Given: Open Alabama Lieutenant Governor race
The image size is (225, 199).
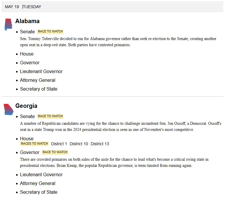Looking at the screenshot, I should tap(41, 71).
